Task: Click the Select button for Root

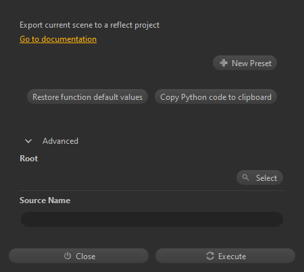Action: [259, 178]
